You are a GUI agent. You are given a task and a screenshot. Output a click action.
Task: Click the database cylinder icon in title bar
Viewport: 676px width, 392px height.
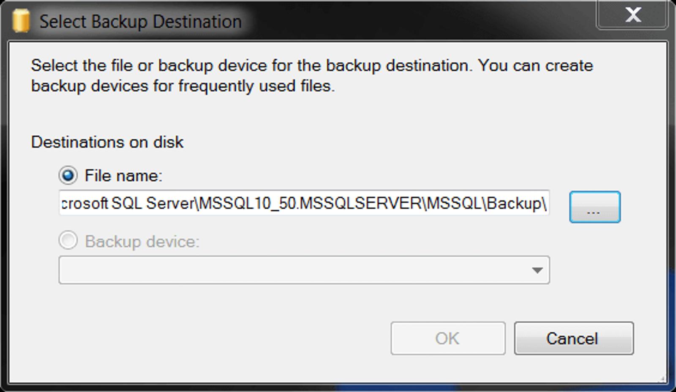(21, 21)
